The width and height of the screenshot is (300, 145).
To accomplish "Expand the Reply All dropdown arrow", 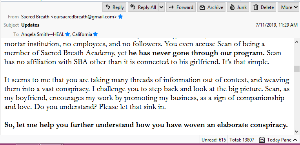I will pos(161,7).
